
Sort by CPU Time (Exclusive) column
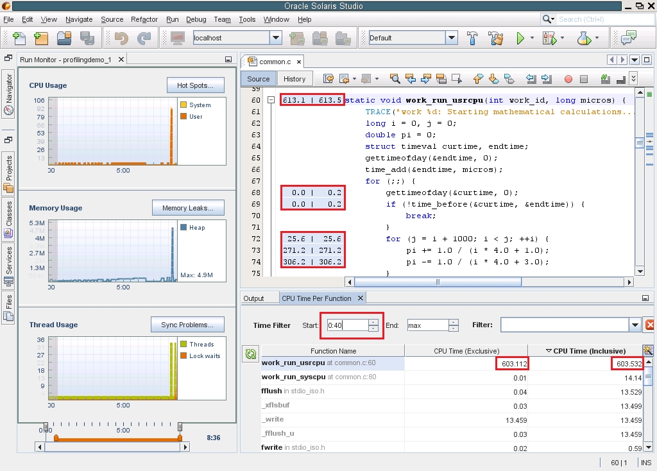pos(466,351)
